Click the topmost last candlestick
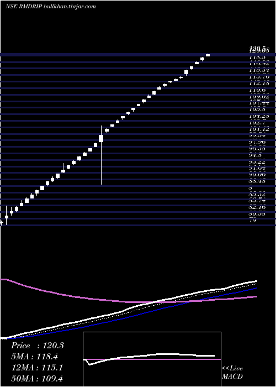Image resolution: width=276 pixels, height=387 pixels. coord(208,55)
